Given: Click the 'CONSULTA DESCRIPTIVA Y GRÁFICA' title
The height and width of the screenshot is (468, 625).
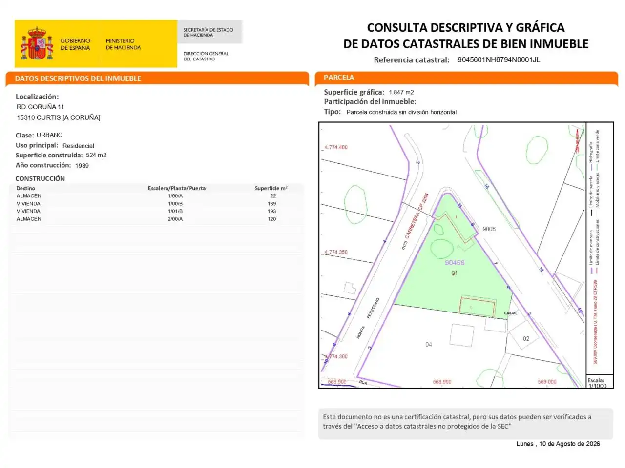Looking at the screenshot, I should pos(466,27).
